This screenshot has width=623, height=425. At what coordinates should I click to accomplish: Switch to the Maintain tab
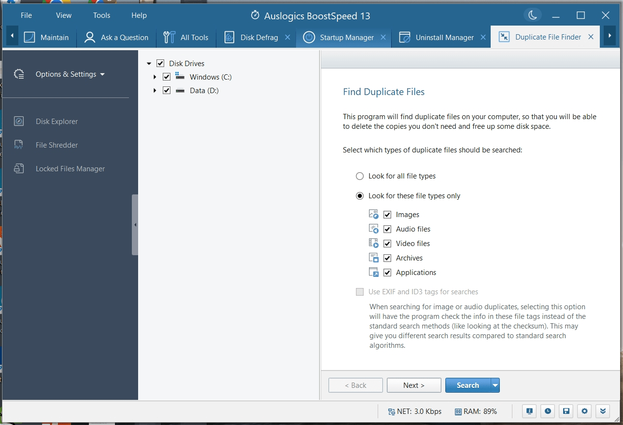[x=46, y=37]
